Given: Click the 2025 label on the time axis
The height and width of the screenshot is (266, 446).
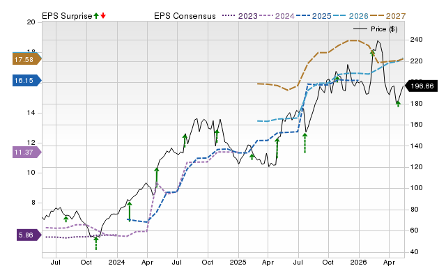Looking at the screenshot, I should tap(238, 262).
